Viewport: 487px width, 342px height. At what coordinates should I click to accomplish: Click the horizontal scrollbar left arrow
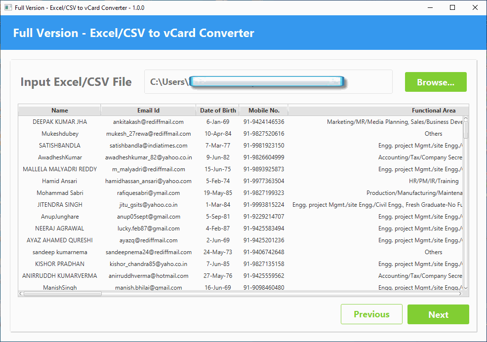pos(21,294)
